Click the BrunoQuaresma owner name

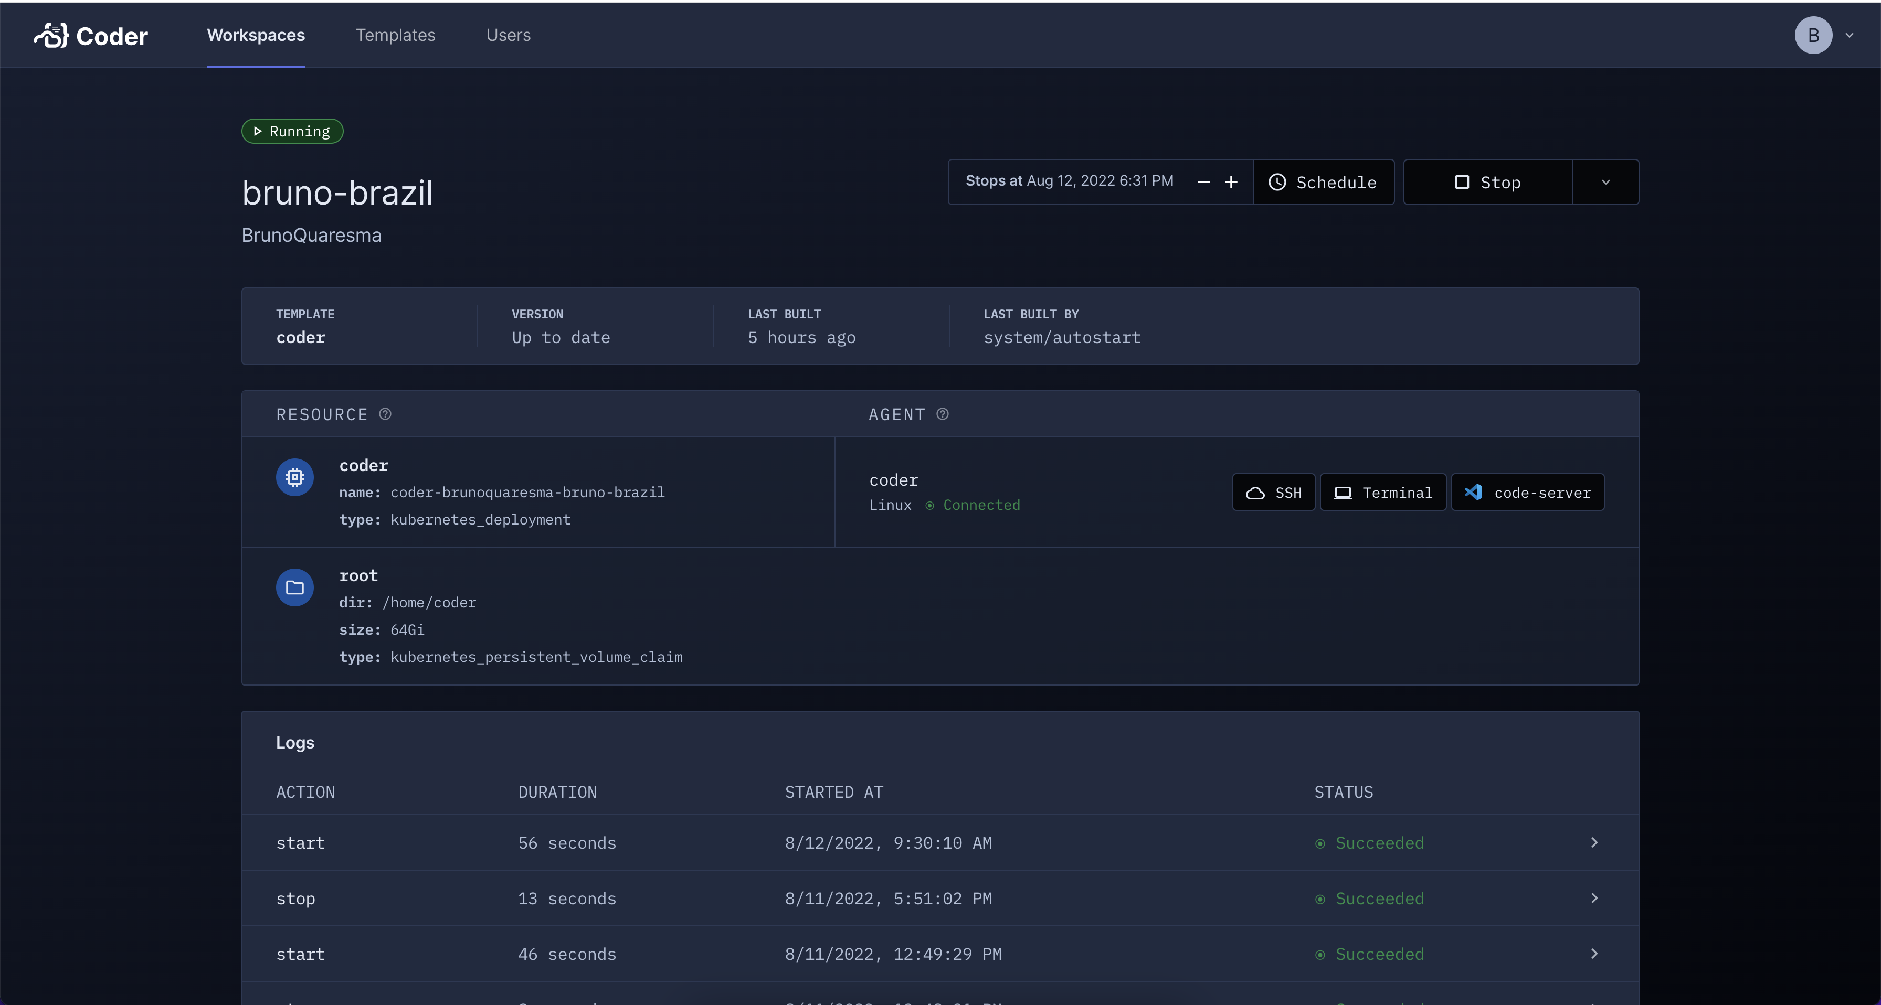tap(311, 235)
